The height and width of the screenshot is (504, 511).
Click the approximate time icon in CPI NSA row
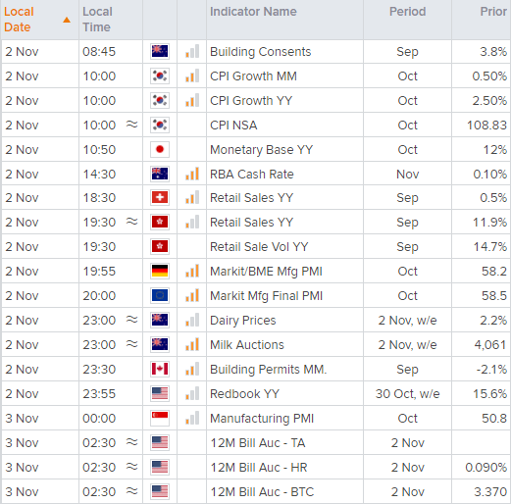(132, 125)
